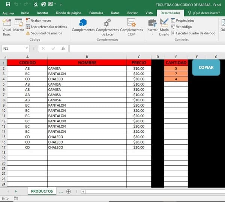Image resolution: width=225 pixels, height=202 pixels.
Task: Open the Archivo menu tab
Action: pos(8,13)
